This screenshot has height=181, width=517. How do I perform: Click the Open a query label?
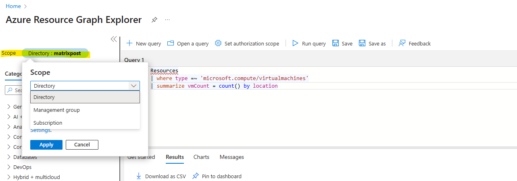(193, 43)
